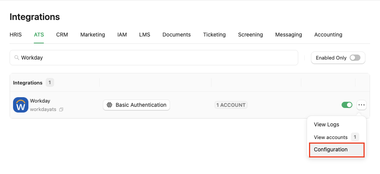Image resolution: width=380 pixels, height=174 pixels.
Task: Go to the Messaging tab
Action: (x=288, y=35)
